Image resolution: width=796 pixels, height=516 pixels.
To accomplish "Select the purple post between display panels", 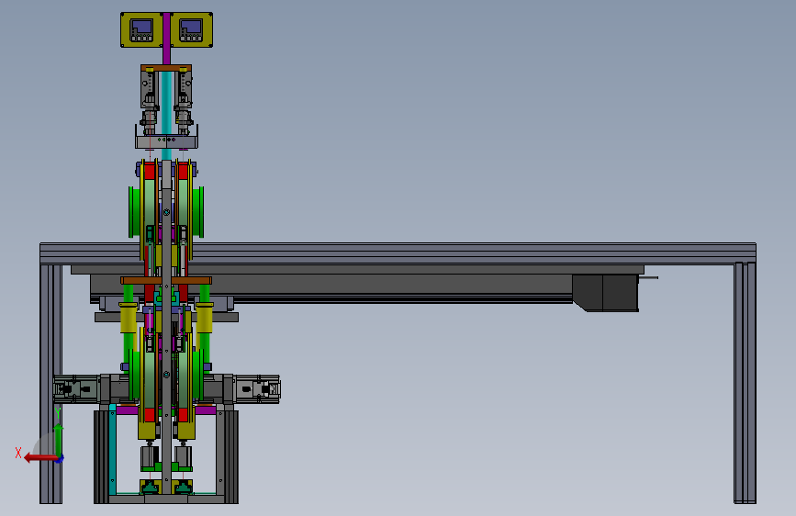I will tap(166, 39).
